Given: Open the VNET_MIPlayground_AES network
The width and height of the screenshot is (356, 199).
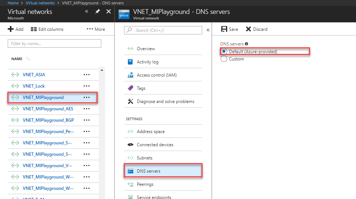Looking at the screenshot, I should click(x=48, y=109).
